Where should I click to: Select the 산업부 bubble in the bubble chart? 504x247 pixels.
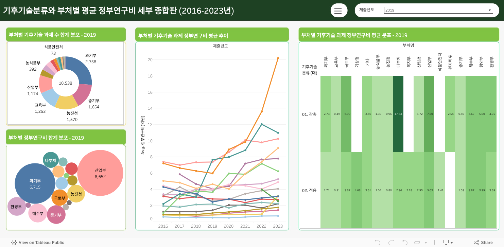[100, 173]
